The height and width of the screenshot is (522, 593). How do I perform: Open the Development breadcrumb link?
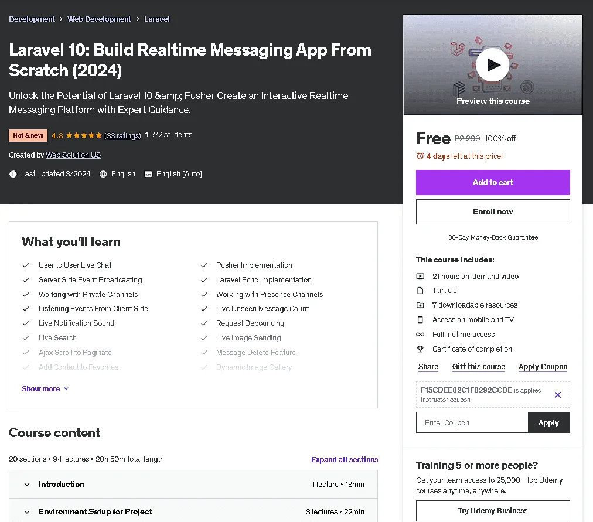[32, 19]
